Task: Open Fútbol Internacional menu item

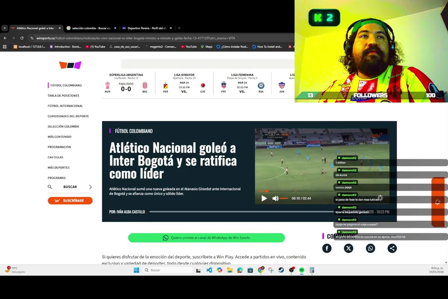Action: tap(65, 106)
